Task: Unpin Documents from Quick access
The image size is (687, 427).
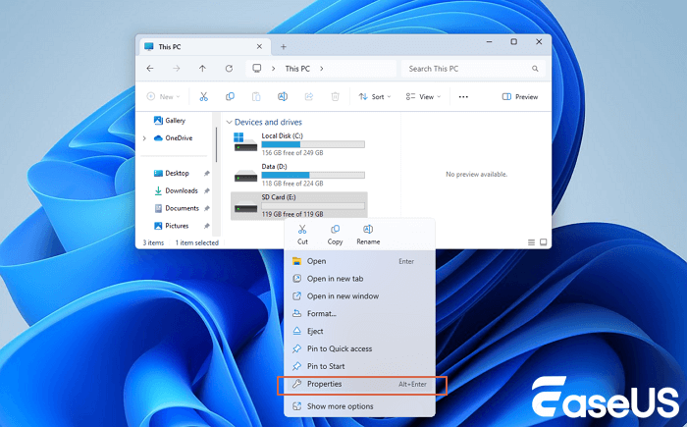Action: (x=207, y=208)
